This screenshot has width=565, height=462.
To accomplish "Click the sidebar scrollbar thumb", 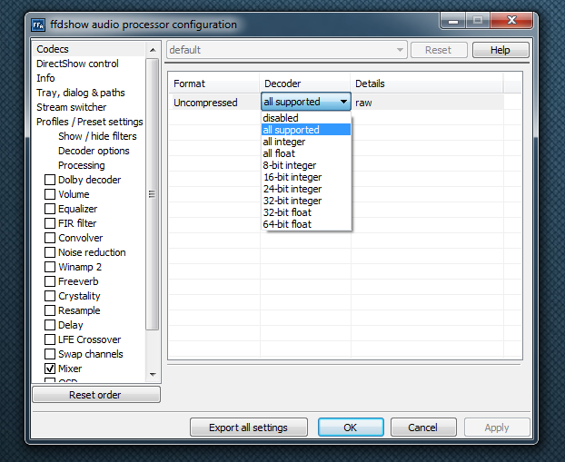I will coord(153,194).
